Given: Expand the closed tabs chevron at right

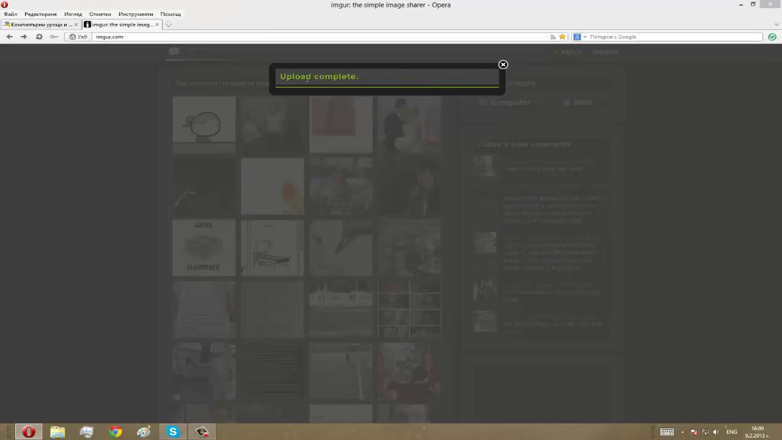Looking at the screenshot, I should (777, 24).
